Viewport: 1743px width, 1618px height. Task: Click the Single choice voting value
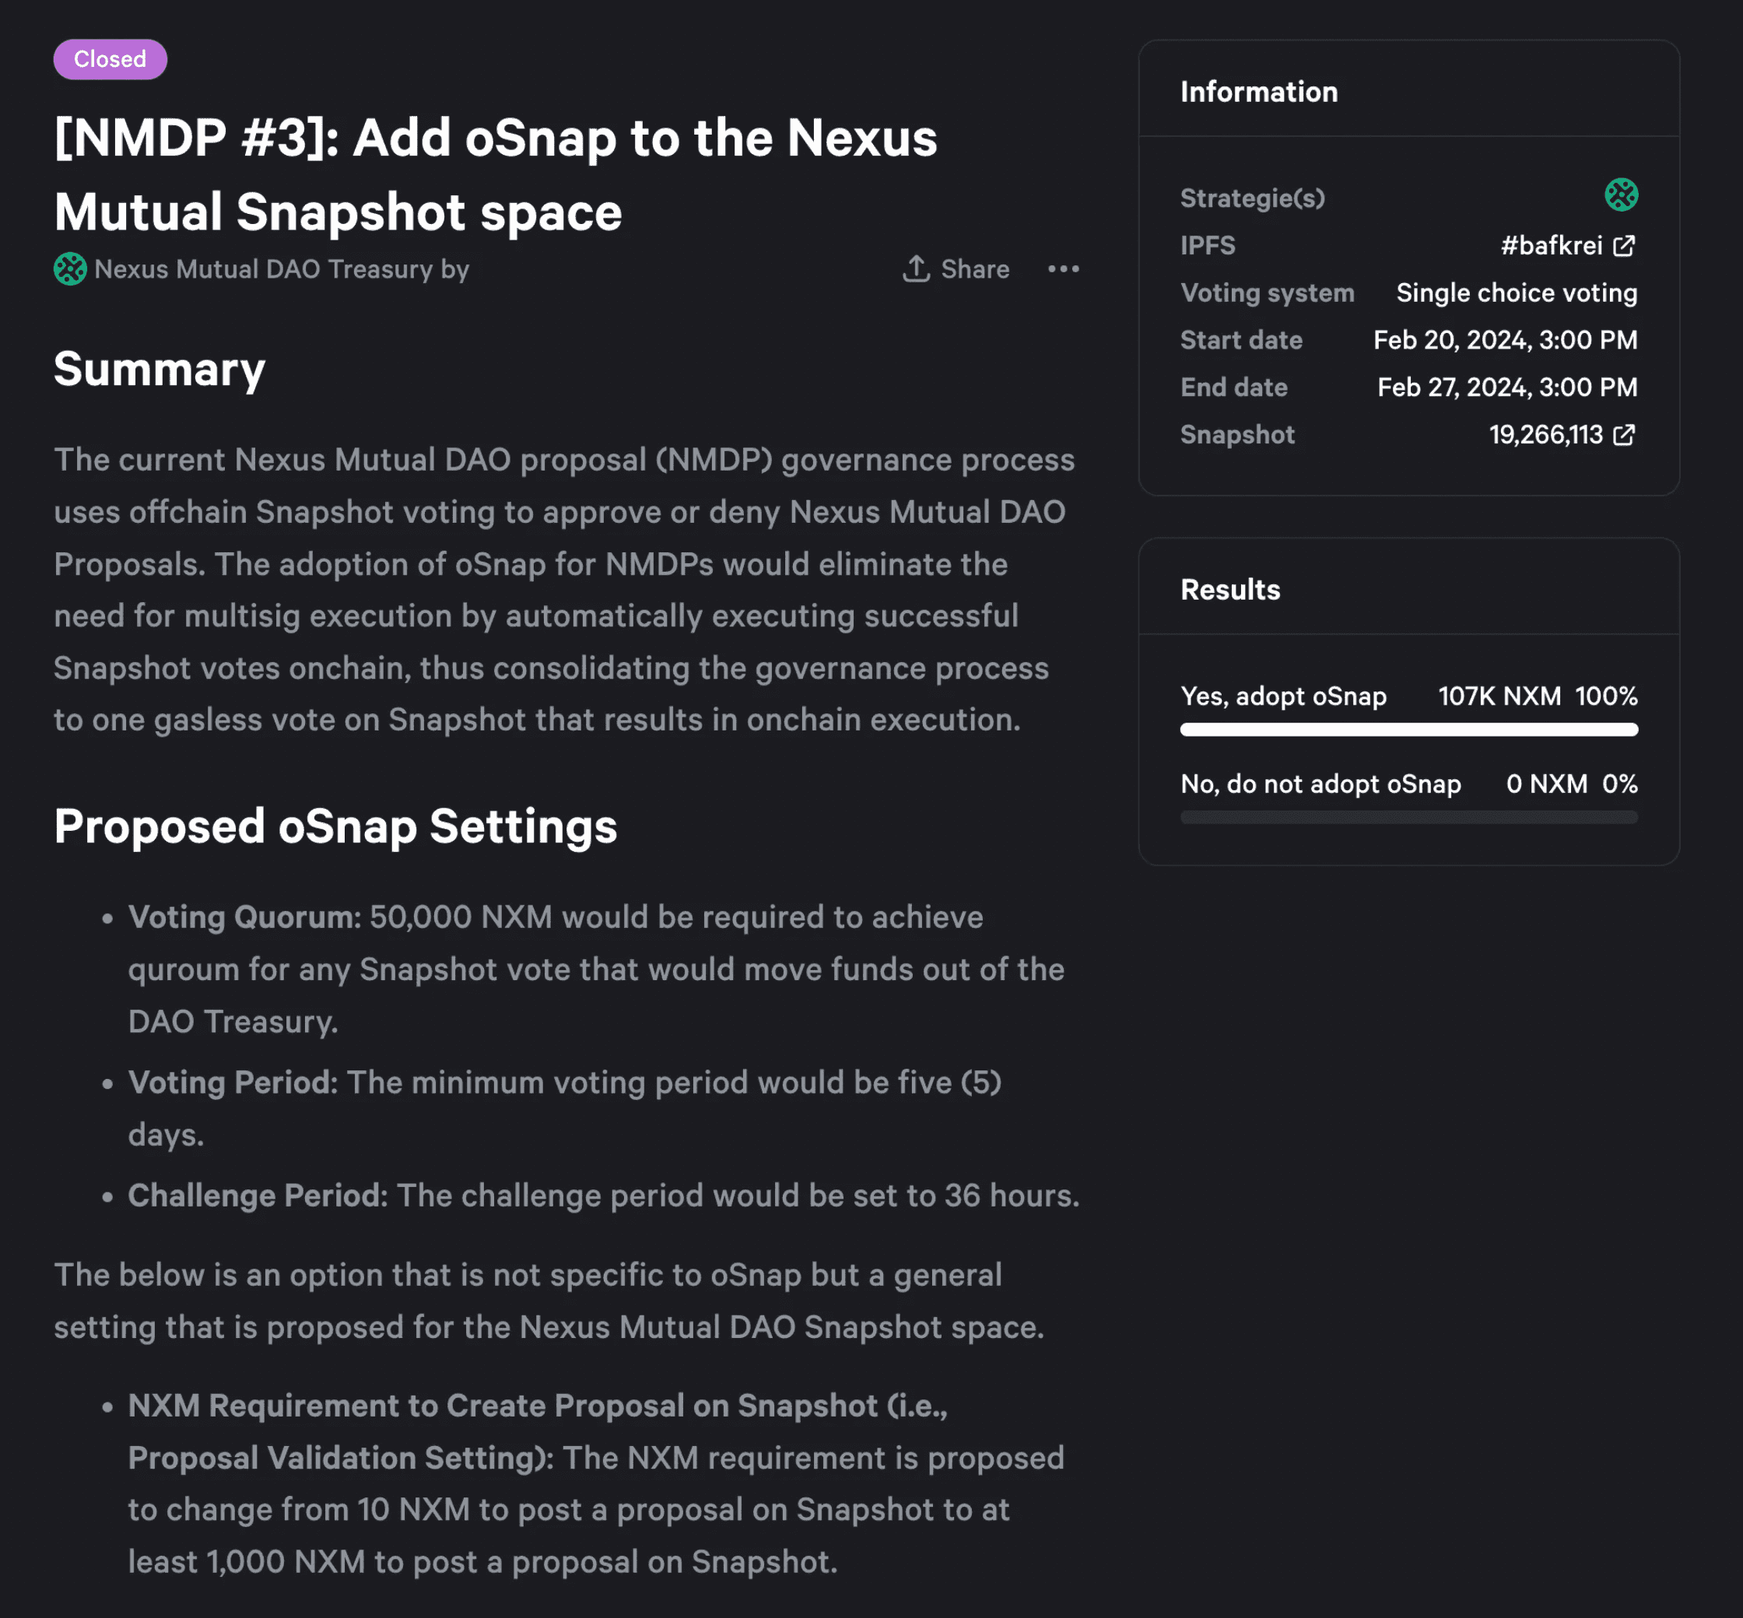tap(1516, 293)
